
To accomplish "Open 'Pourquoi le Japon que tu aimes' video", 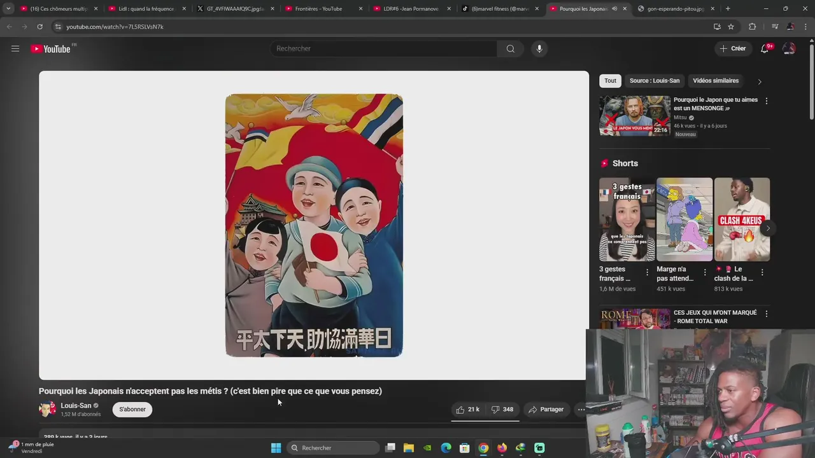I will [x=716, y=104].
